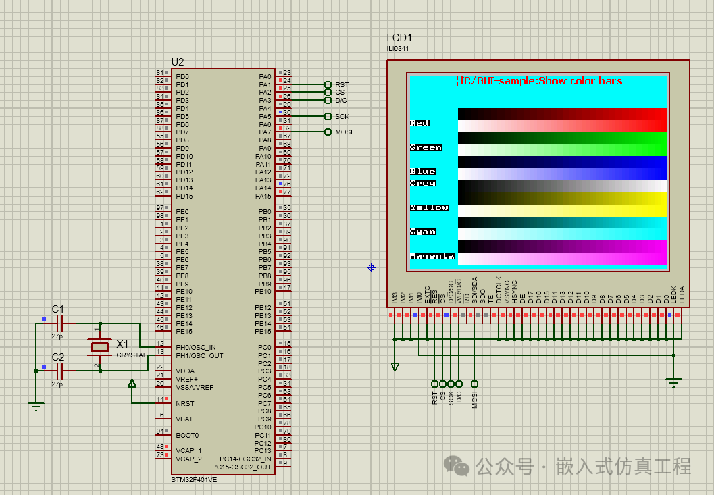Select the STM32F401VE microcontroller U2
This screenshot has width=714, height=495.
(x=223, y=270)
